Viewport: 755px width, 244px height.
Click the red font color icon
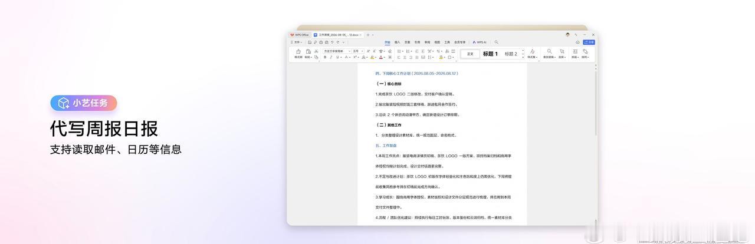(x=381, y=57)
